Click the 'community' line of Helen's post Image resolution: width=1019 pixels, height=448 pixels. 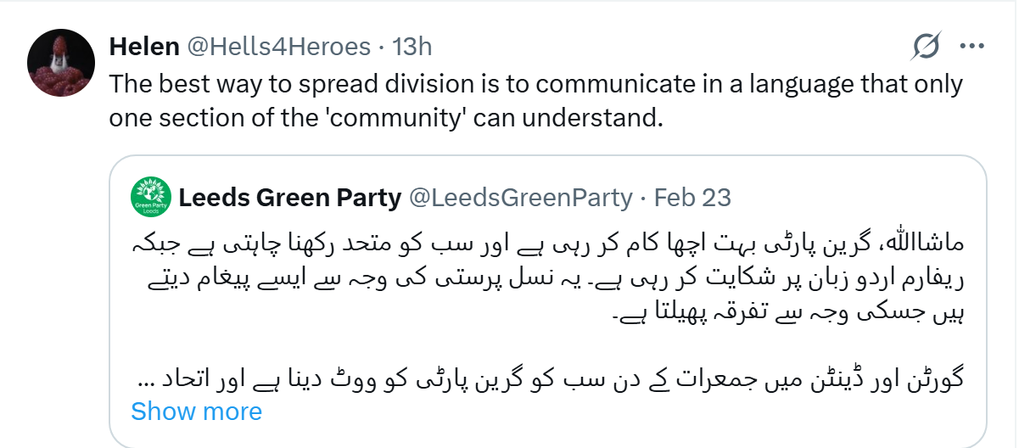[384, 118]
